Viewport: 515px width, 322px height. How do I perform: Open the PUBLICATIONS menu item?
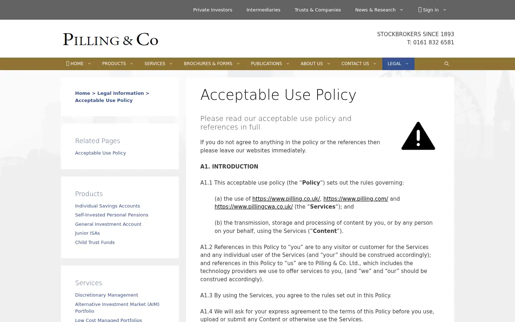coord(266,64)
